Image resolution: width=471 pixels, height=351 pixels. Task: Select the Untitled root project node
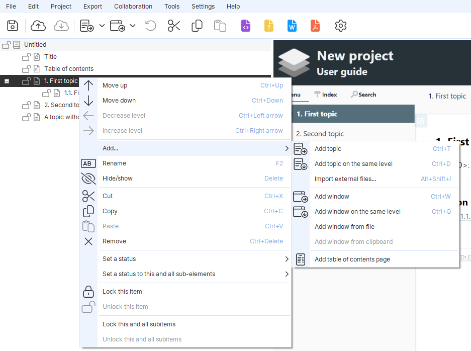pos(35,44)
